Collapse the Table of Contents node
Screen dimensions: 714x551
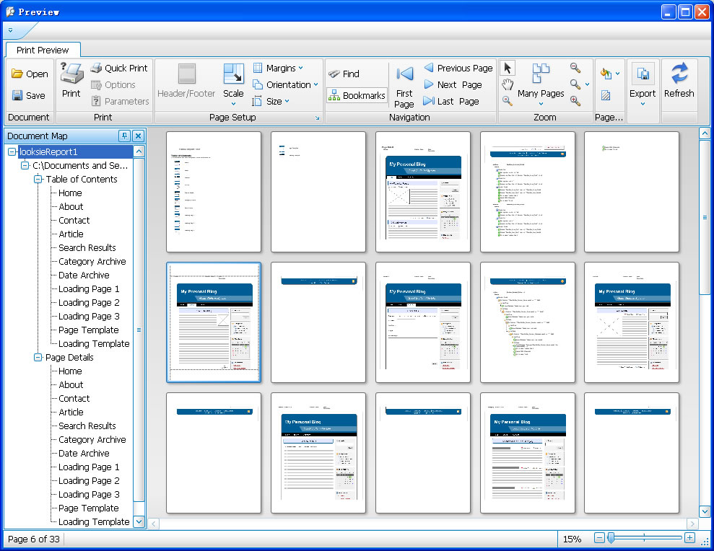coord(38,180)
